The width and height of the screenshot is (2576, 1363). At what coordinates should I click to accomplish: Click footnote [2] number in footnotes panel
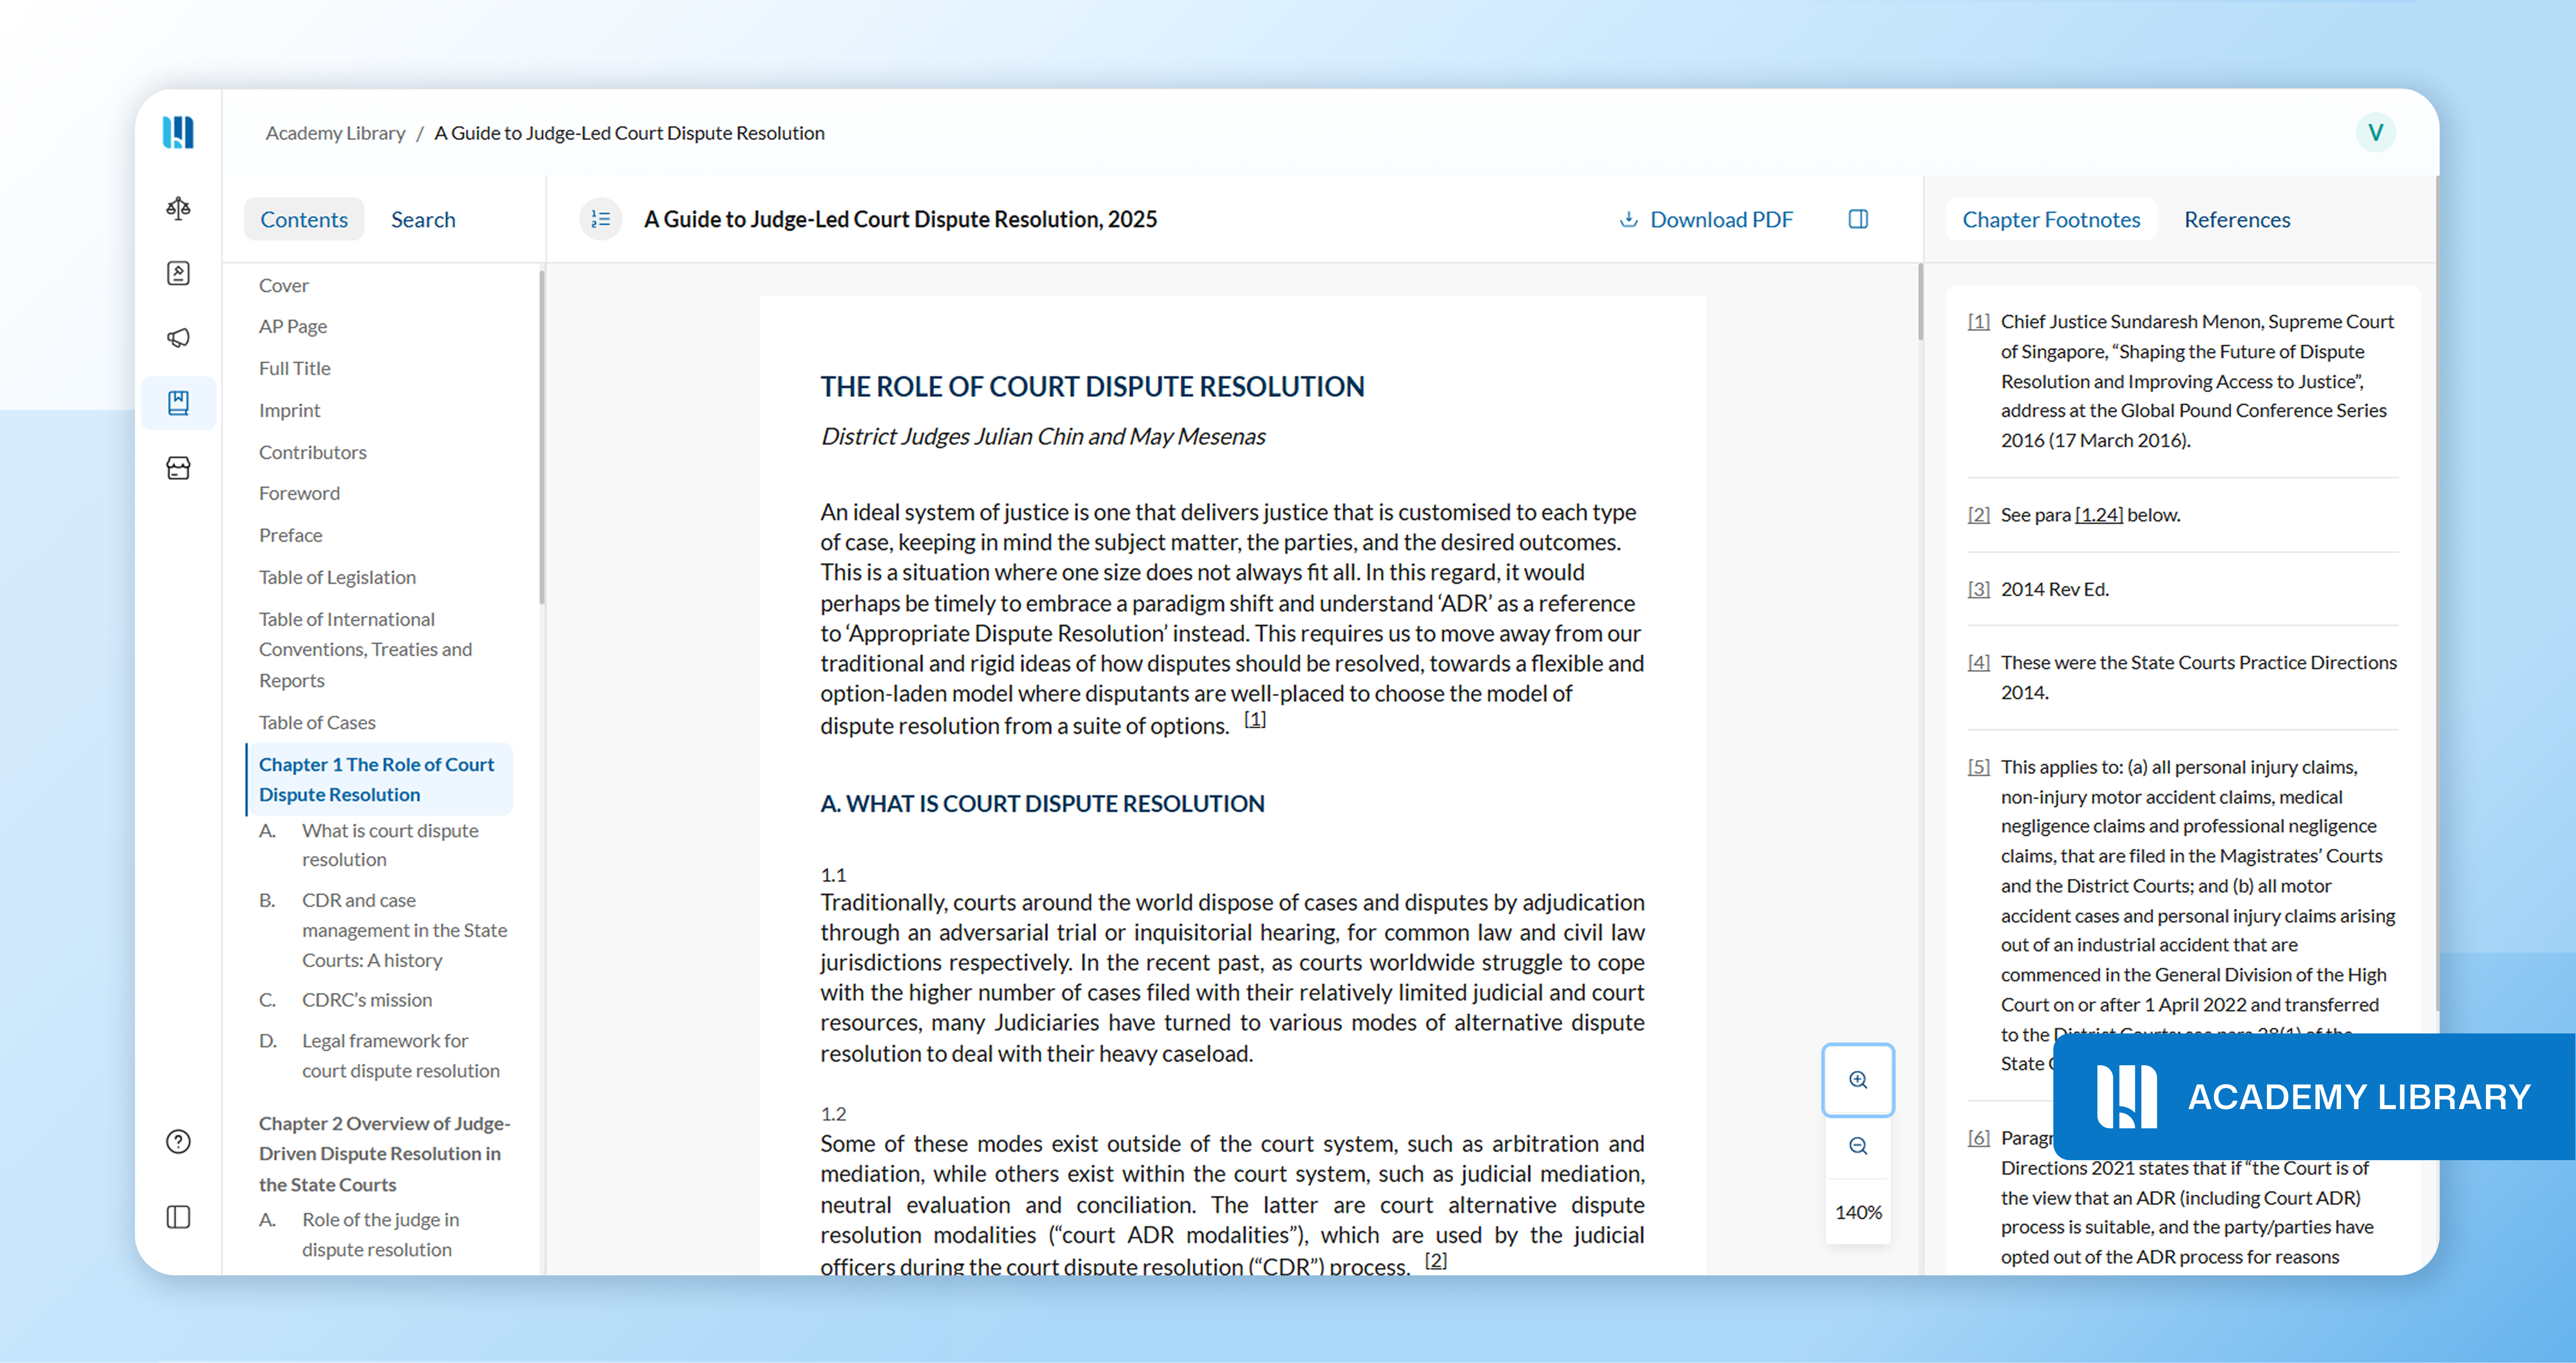click(1979, 514)
